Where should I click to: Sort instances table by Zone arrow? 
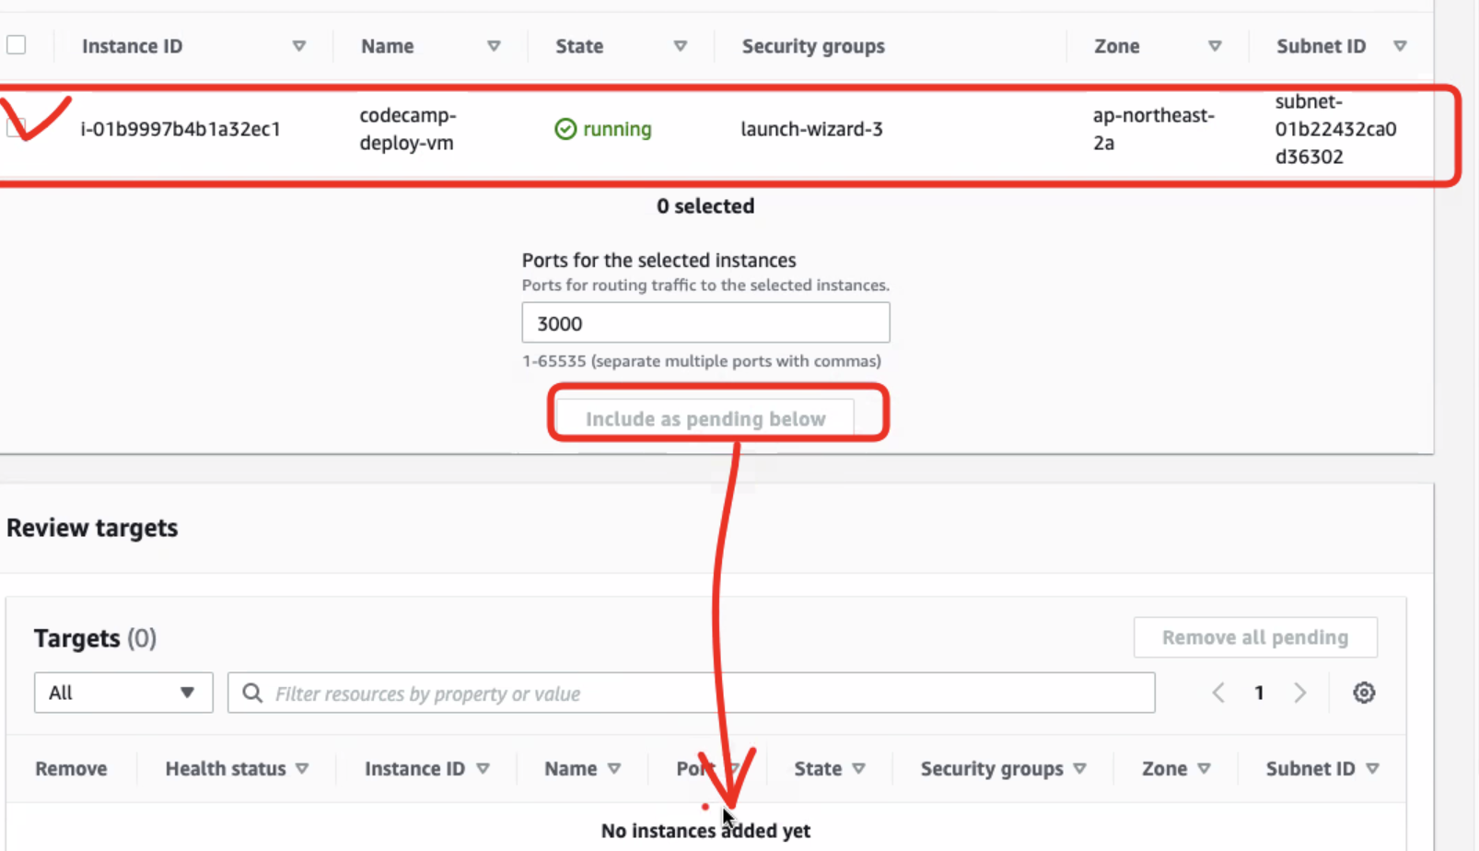pyautogui.click(x=1215, y=46)
